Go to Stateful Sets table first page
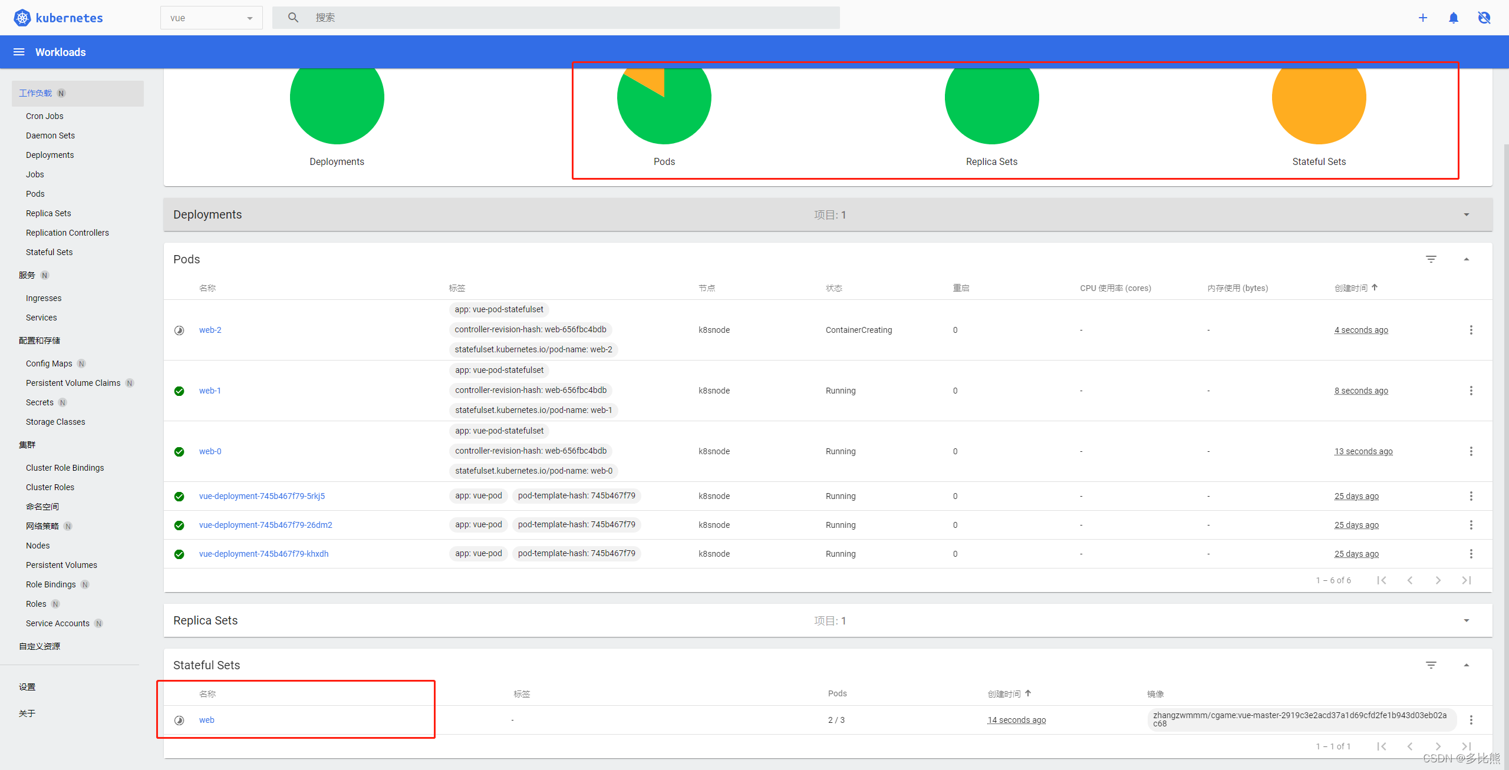The image size is (1509, 770). click(x=1382, y=746)
